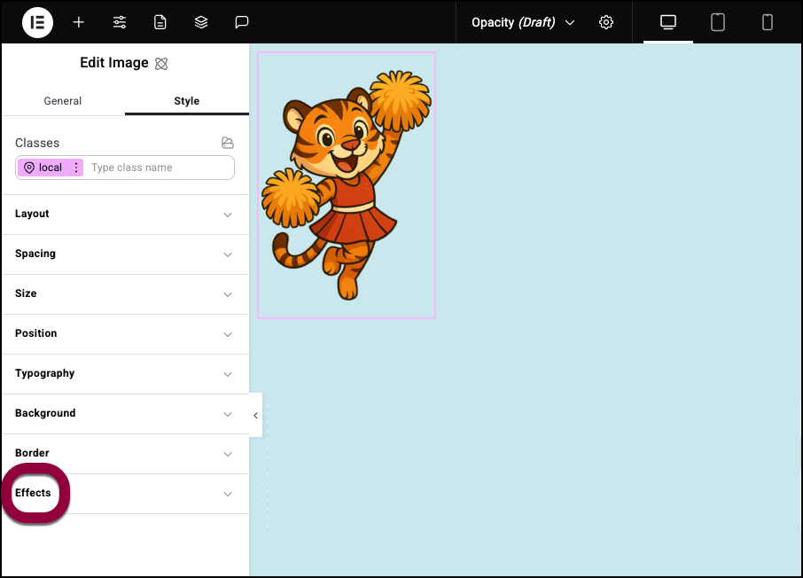
Task: Expand the Spacing section
Action: tap(126, 254)
